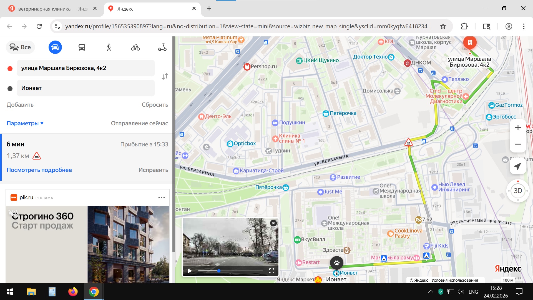Image resolution: width=533 pixels, height=300 pixels.
Task: Select the car route mode
Action: [55, 47]
